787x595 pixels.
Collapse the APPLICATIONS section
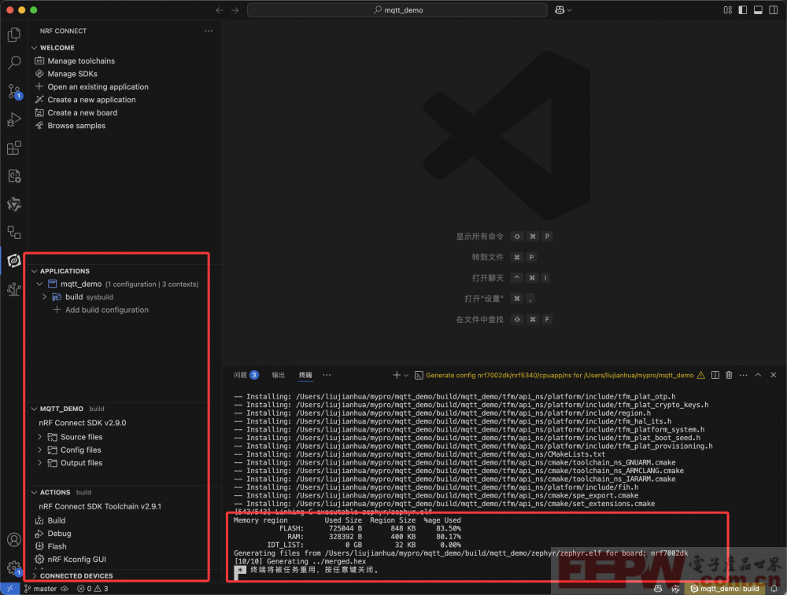click(35, 271)
